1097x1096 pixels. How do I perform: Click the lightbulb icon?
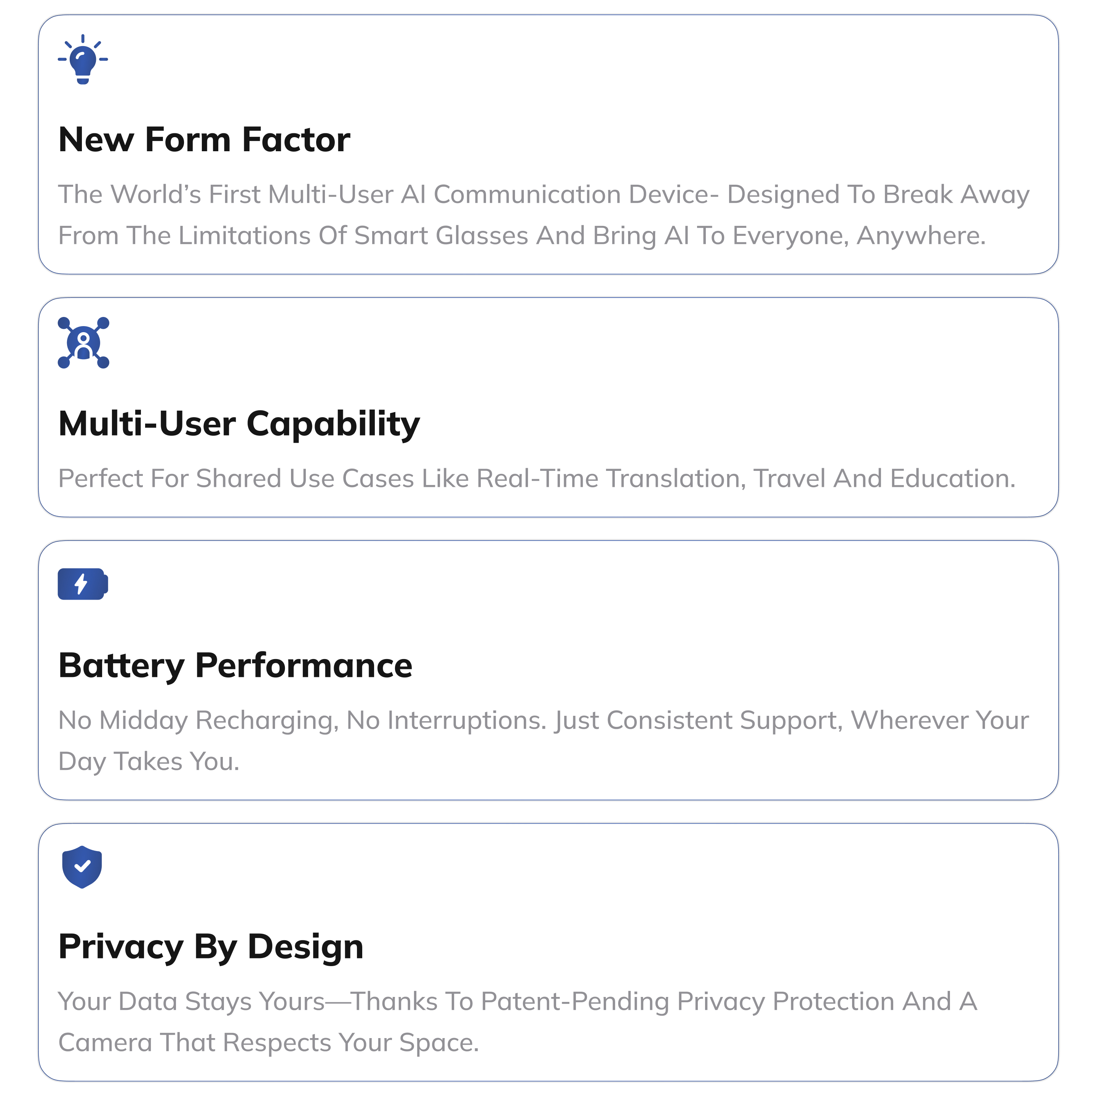coord(83,59)
